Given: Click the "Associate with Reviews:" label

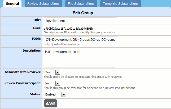Looking at the screenshot, I should [x=23, y=72].
